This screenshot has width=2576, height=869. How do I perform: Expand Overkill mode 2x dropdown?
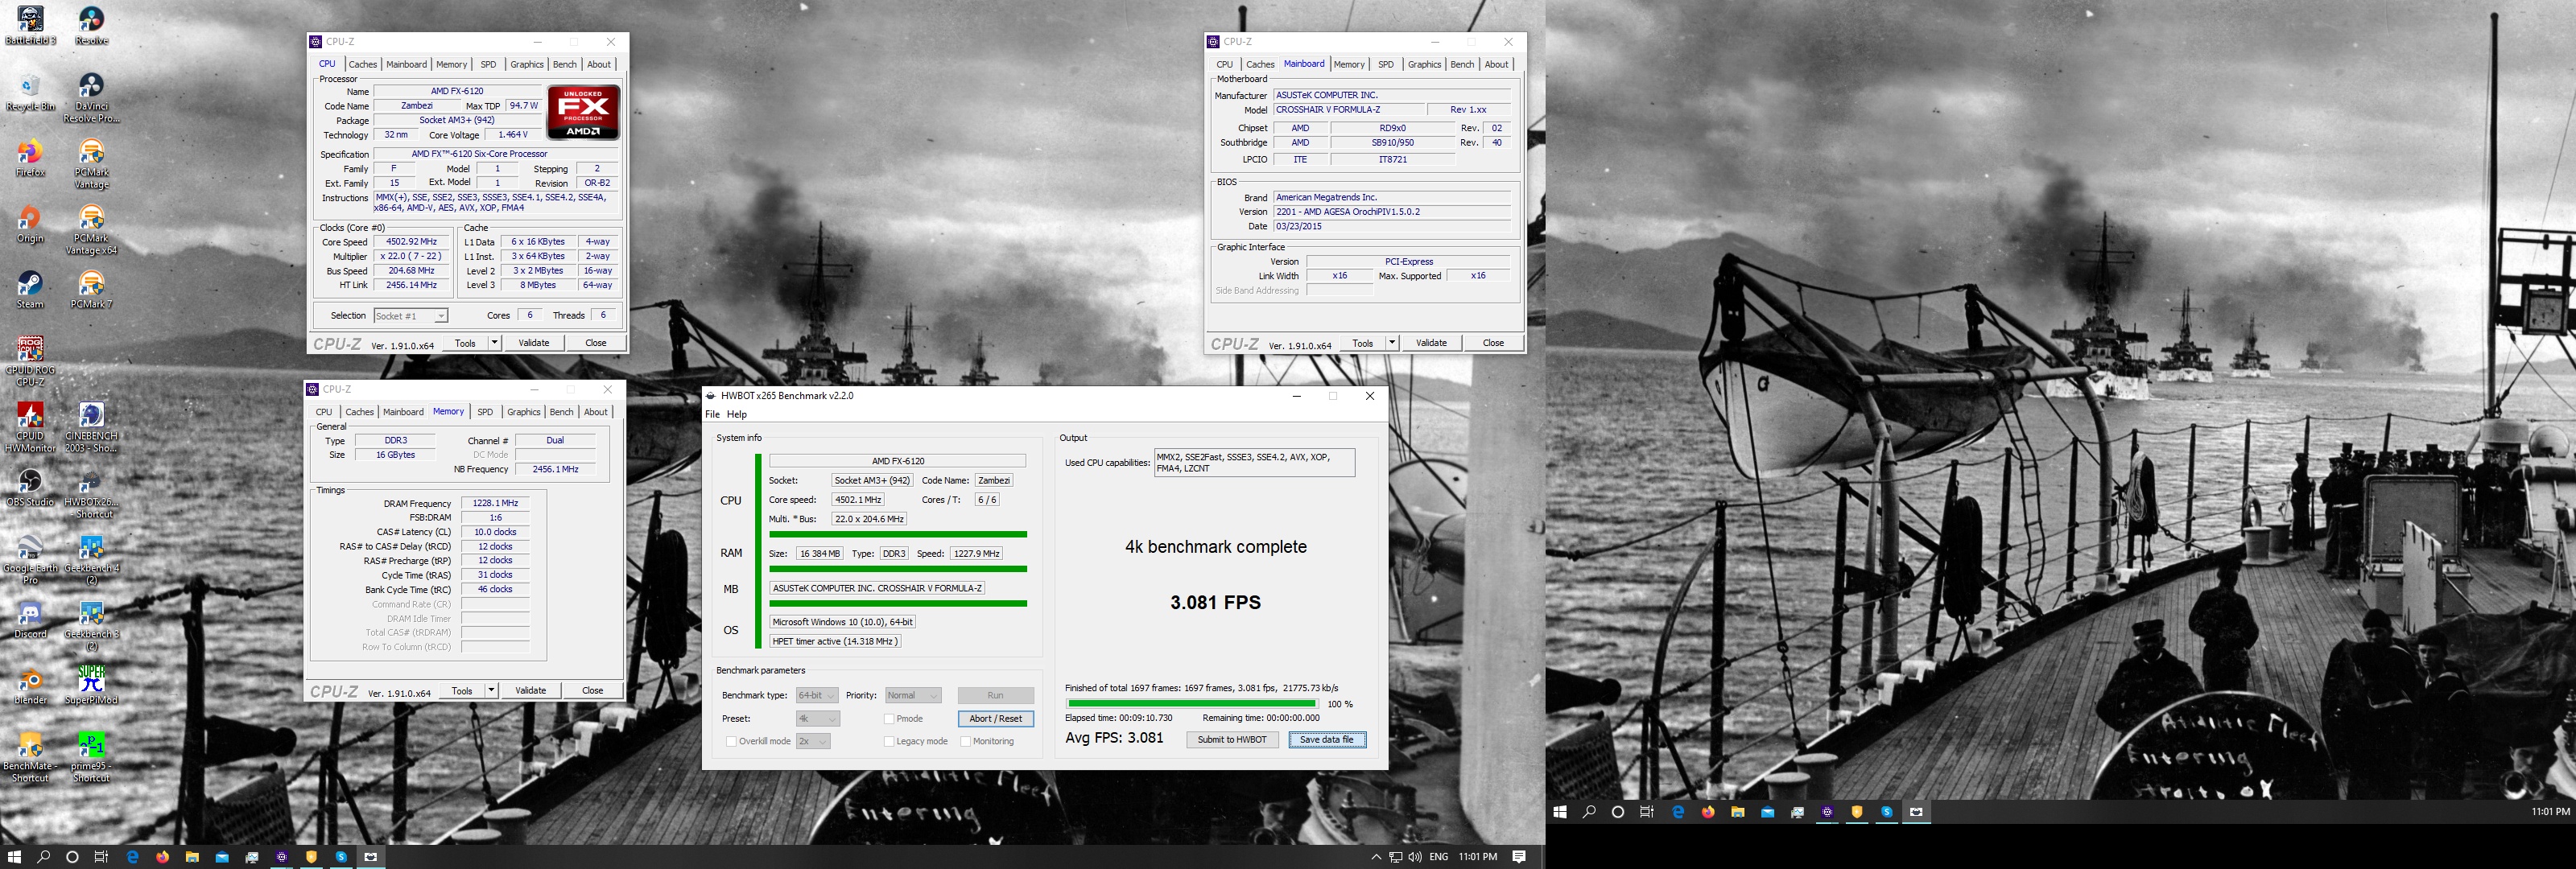click(813, 742)
